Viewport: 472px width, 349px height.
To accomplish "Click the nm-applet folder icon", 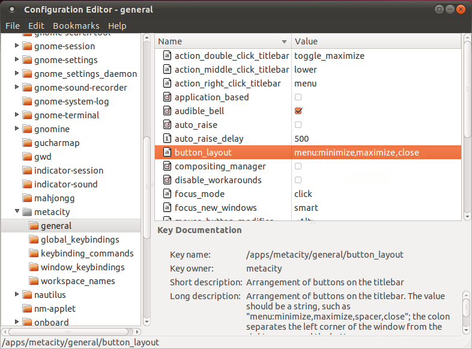I will (27, 309).
